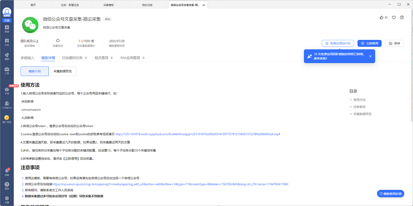Switch to the 首页 tab
This screenshot has width=413, height=206.
tap(33, 5)
